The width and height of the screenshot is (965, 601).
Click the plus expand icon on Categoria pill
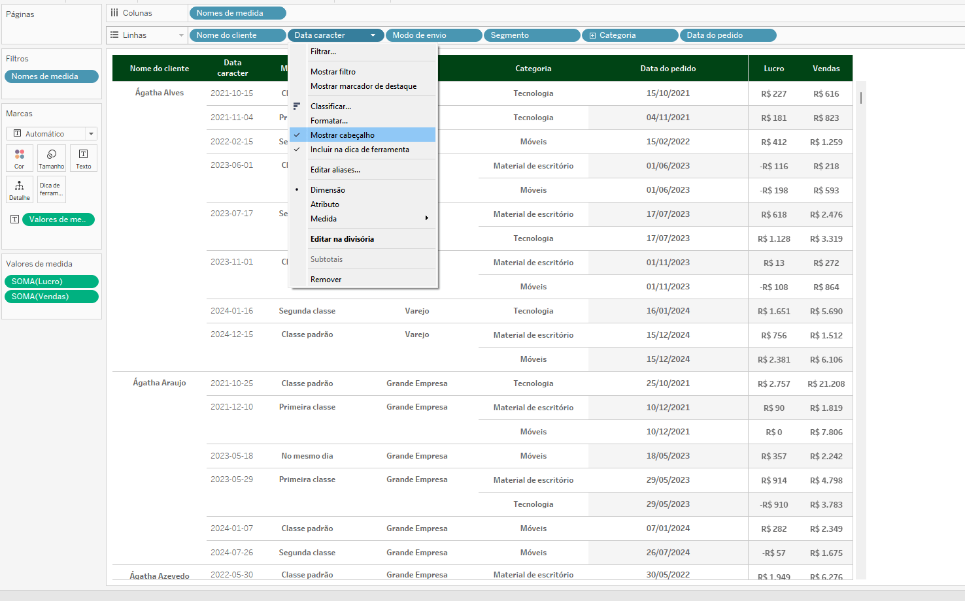point(592,36)
